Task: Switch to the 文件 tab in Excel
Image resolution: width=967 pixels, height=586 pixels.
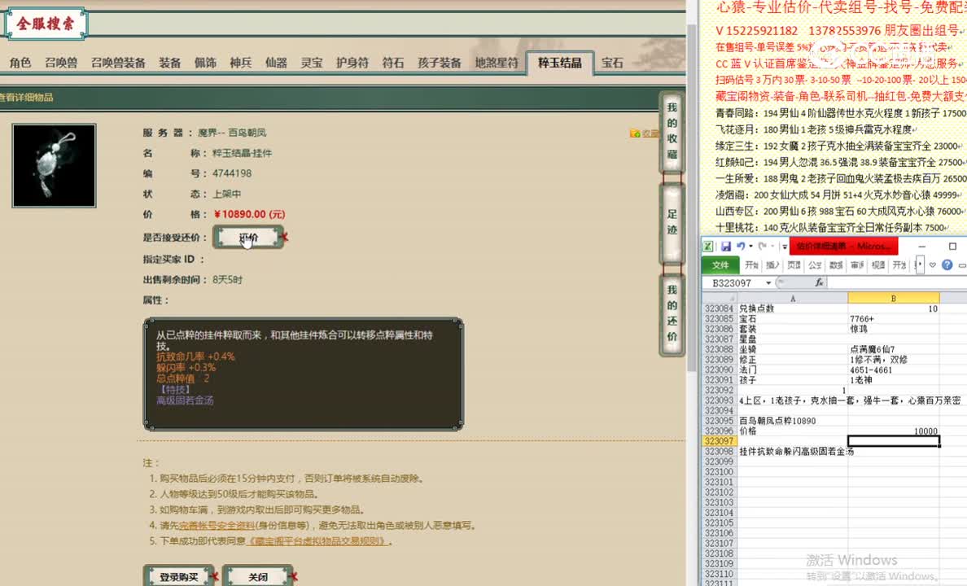Action: point(720,265)
